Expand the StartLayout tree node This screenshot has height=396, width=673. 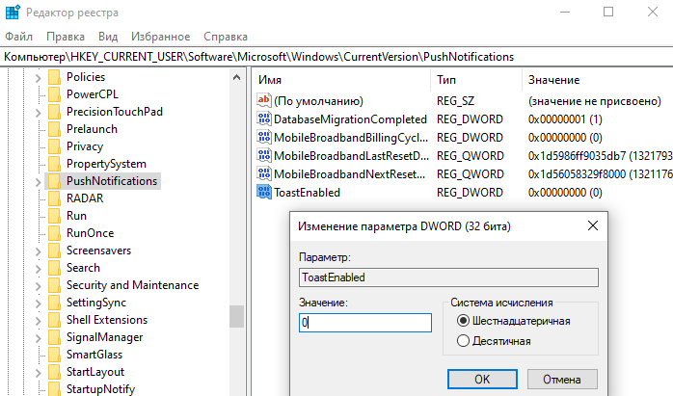38,373
